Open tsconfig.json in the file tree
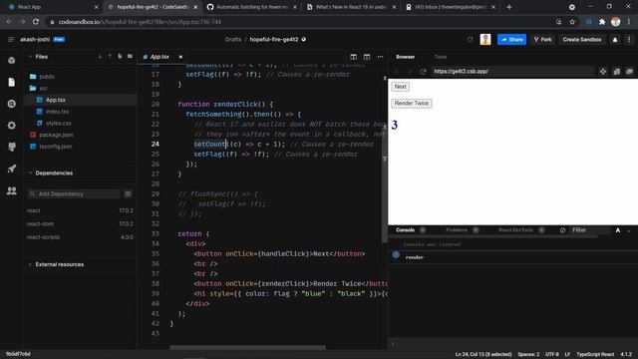The width and height of the screenshot is (638, 359). [x=56, y=147]
